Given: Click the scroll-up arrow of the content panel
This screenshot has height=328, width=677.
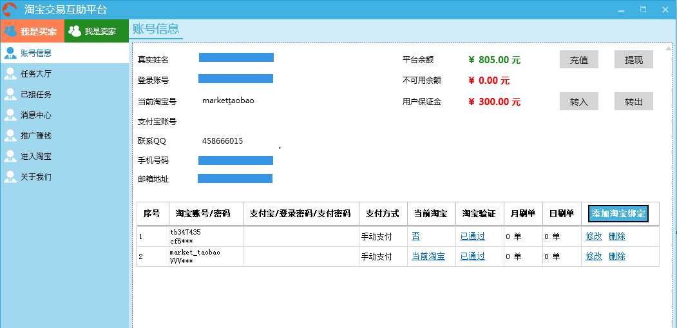Looking at the screenshot, I should tap(669, 48).
